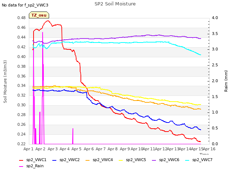Click the 4.0 right axis value
The image size is (231, 173).
point(215,18)
